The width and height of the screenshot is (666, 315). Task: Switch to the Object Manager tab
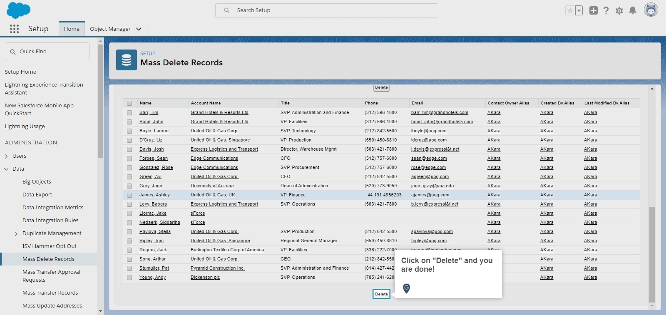[x=110, y=29]
